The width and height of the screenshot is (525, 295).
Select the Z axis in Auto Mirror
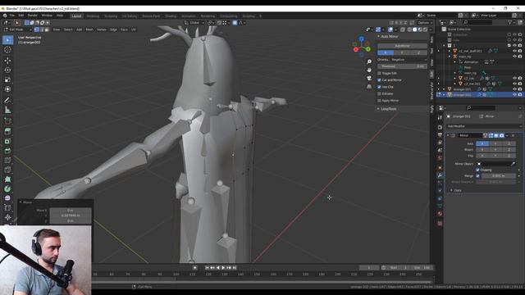tap(419, 52)
